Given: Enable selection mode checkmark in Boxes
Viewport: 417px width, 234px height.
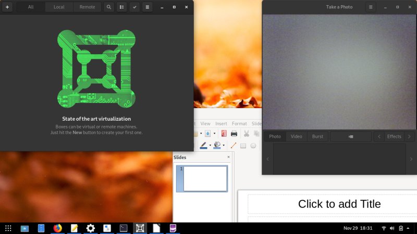Looking at the screenshot, I should 134,7.
